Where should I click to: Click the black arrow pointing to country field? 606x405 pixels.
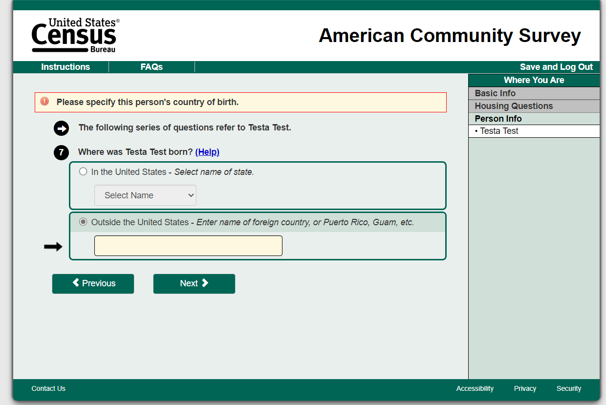click(53, 247)
